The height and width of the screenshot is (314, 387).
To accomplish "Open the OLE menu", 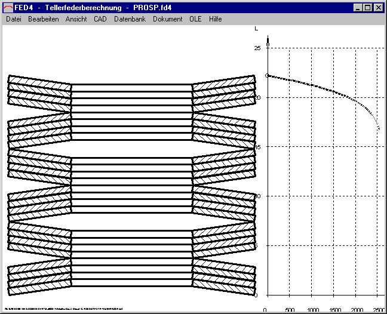I will pos(195,19).
